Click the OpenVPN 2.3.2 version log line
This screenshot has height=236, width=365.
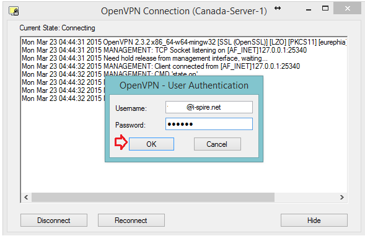(184, 42)
